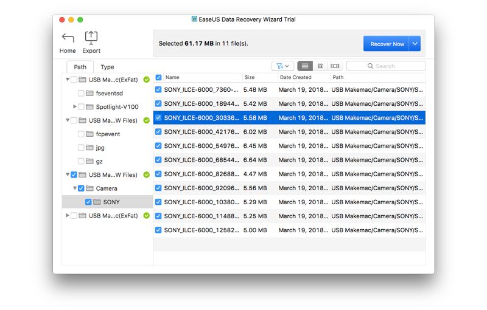Select the fcpevent folder icon
Image resolution: width=487 pixels, height=310 pixels.
[x=89, y=134]
